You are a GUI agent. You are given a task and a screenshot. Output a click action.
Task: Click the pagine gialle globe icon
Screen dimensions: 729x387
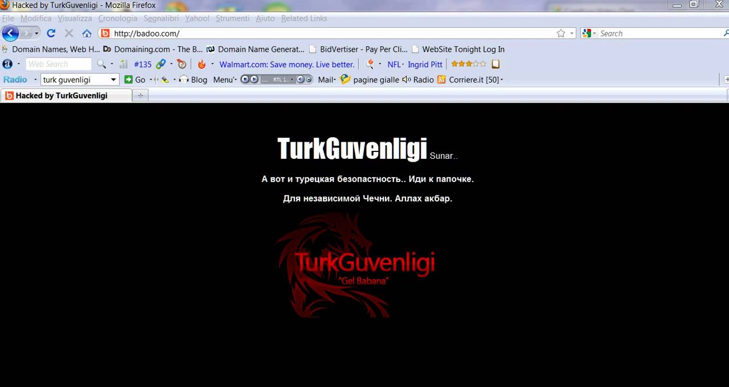click(x=345, y=80)
